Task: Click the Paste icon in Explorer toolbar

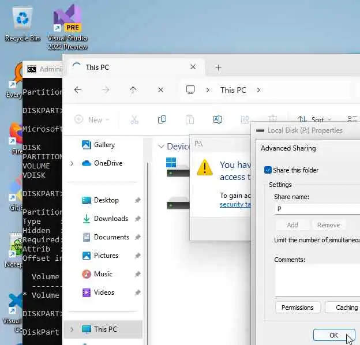Action: pos(190,119)
